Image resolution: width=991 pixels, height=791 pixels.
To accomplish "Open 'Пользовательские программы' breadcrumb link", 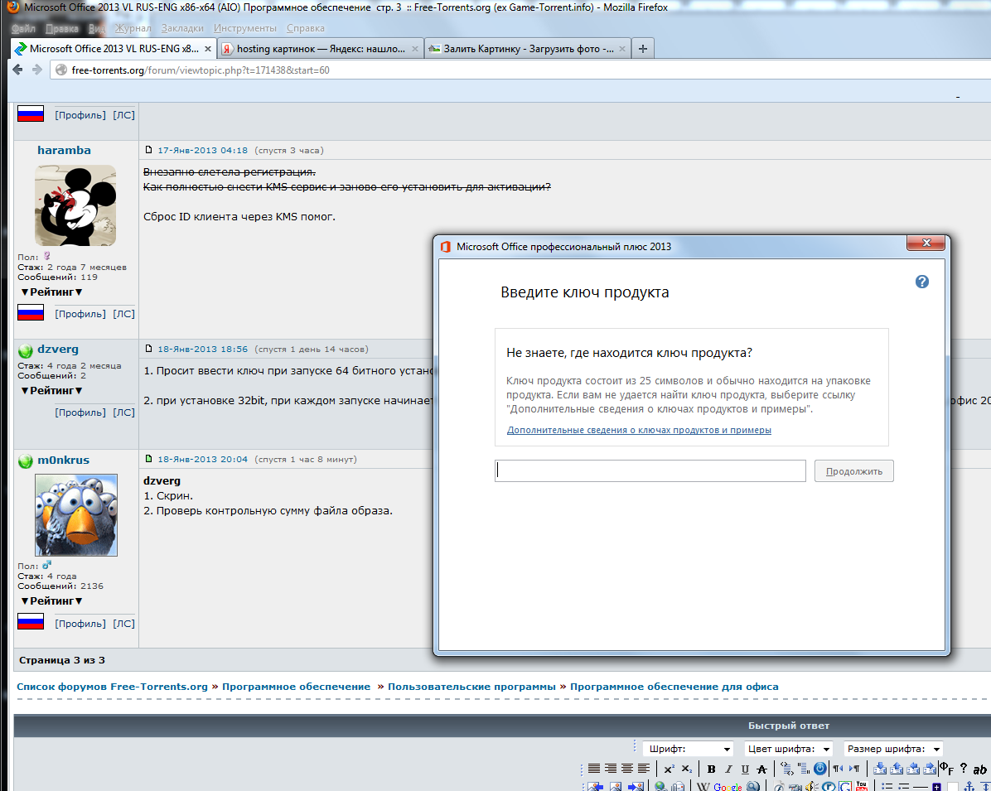I will [x=471, y=687].
